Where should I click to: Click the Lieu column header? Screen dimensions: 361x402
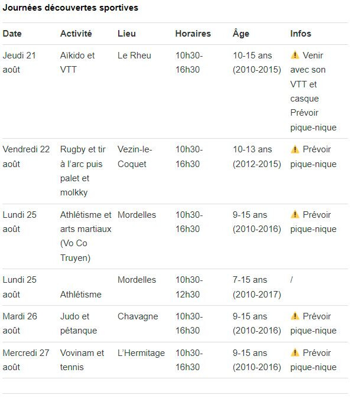(126, 34)
